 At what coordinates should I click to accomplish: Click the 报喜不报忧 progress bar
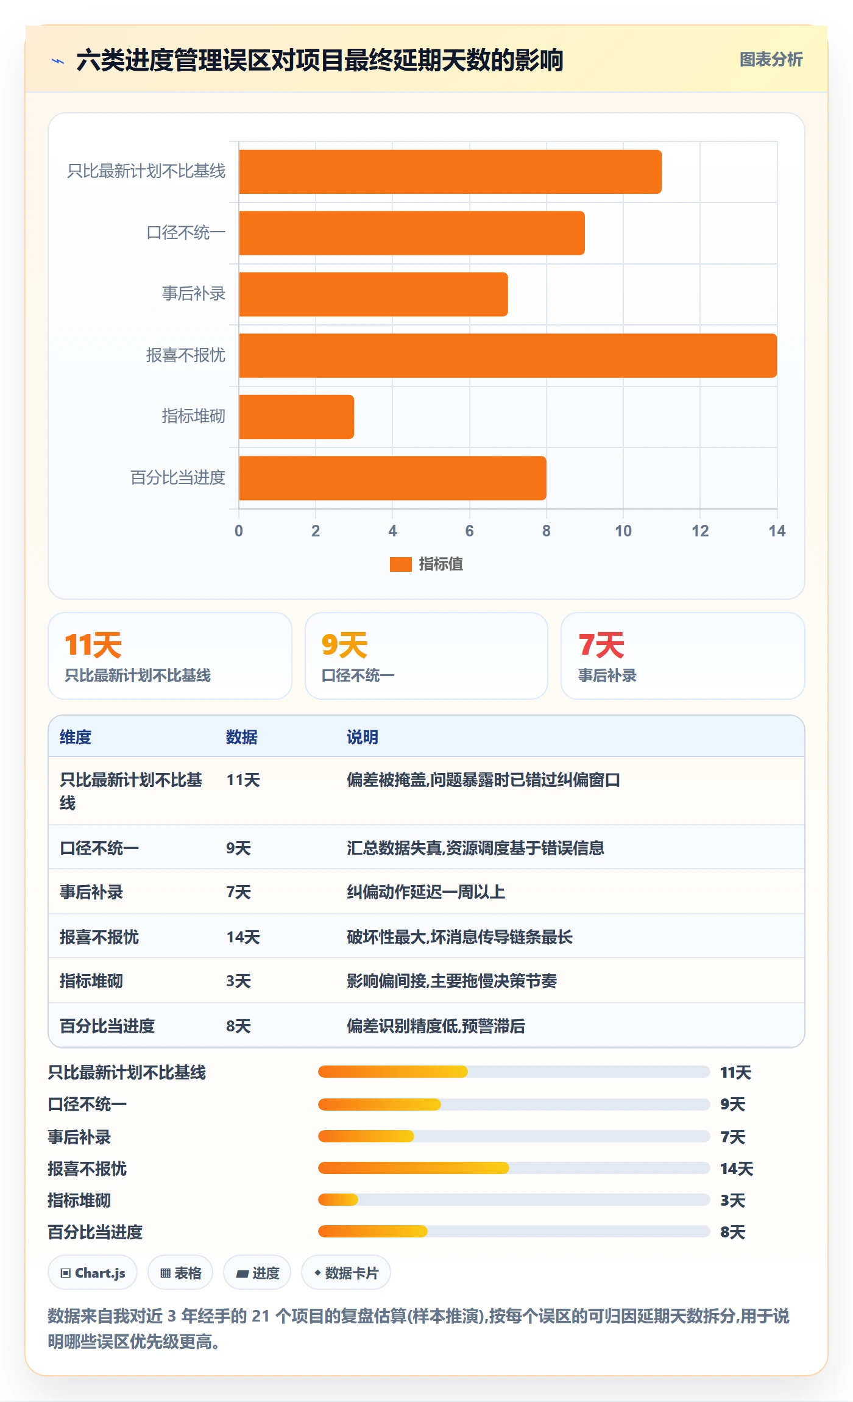[514, 1168]
